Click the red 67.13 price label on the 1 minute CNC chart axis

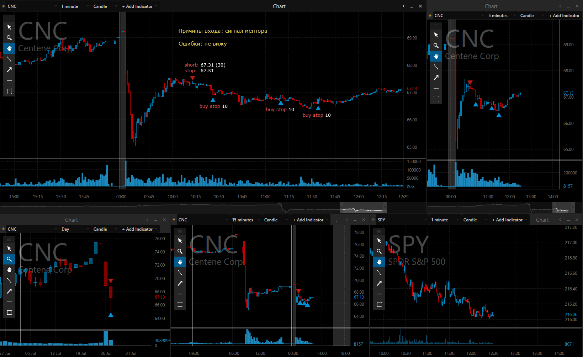point(412,89)
